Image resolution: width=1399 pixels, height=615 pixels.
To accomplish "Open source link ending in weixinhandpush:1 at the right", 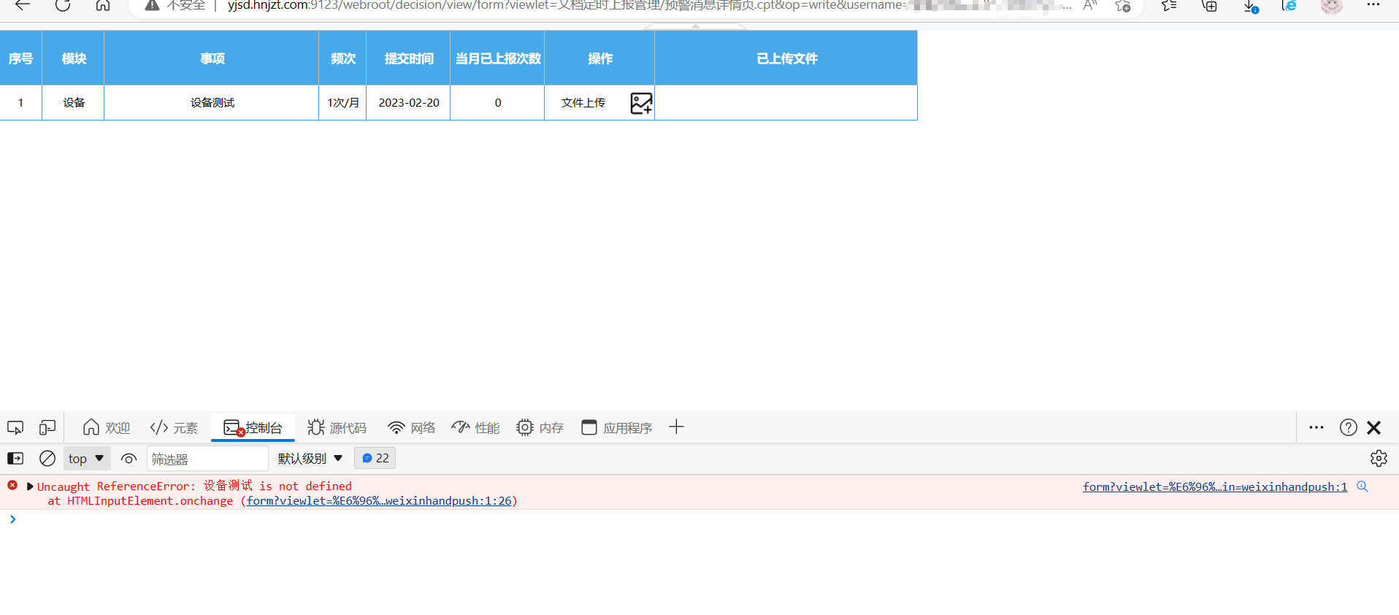I will tap(1215, 486).
